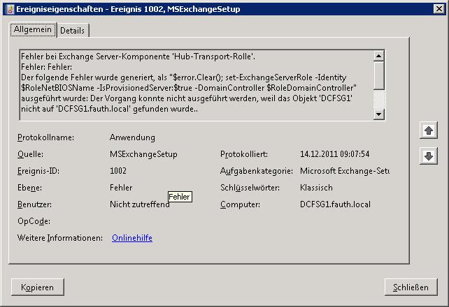The height and width of the screenshot is (307, 449).
Task: Click the scroll down arrow in description box
Action: pos(378,114)
